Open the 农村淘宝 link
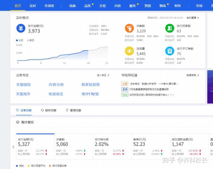 click(90, 94)
